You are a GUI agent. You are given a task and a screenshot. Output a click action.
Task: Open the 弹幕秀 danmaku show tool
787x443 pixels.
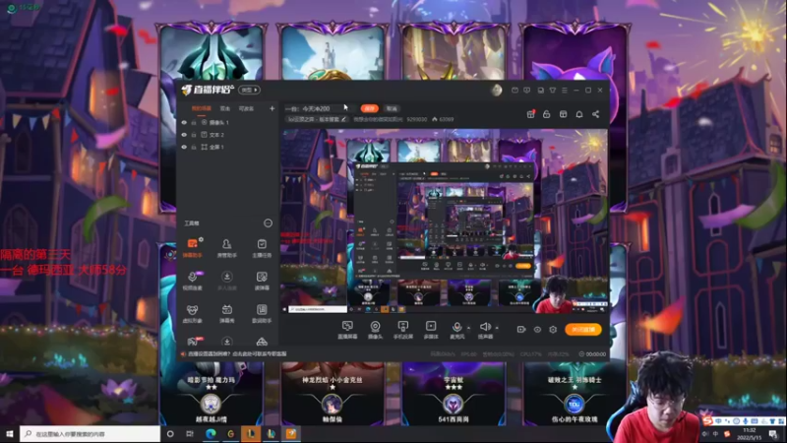coord(227,313)
